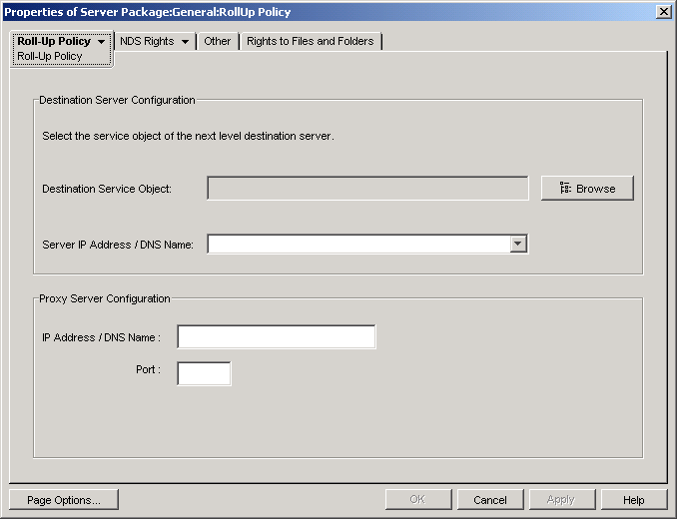Expand the NDS Rights tab dropdown arrow
The width and height of the screenshot is (677, 519).
click(185, 42)
